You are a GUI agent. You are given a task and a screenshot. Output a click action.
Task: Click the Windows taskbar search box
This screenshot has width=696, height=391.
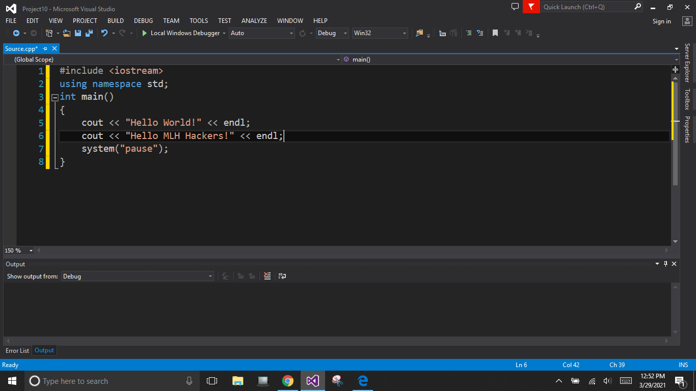(112, 381)
